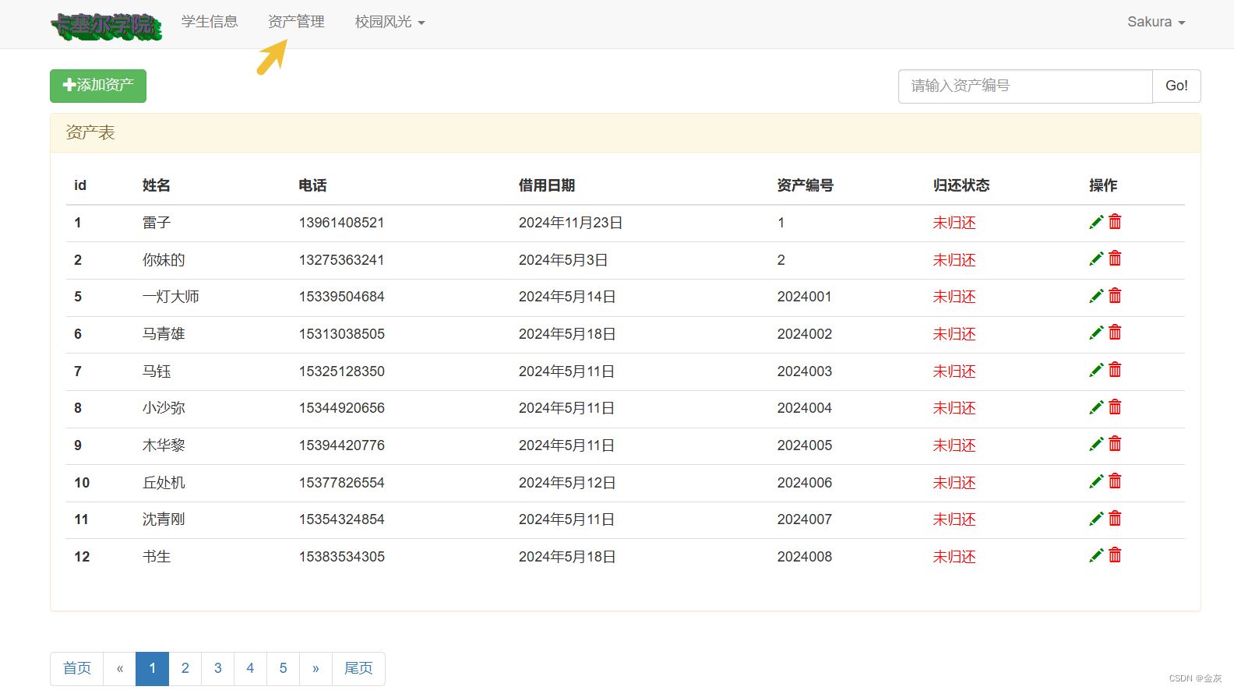The image size is (1234, 690).
Task: Click the 借用日期 column header
Action: tap(547, 185)
